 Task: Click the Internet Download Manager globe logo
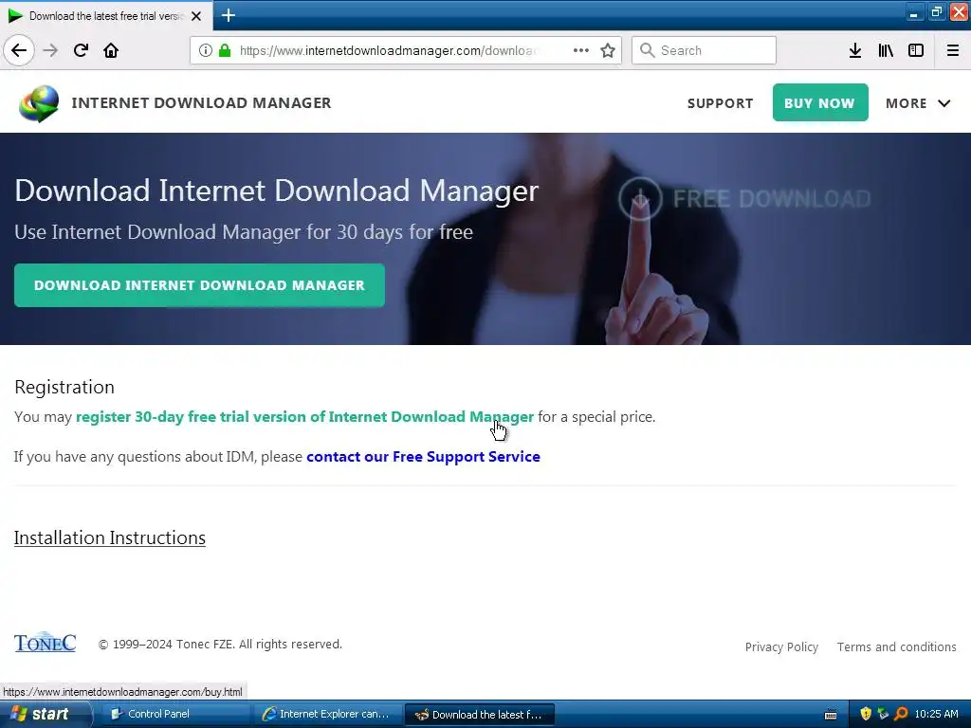[39, 103]
